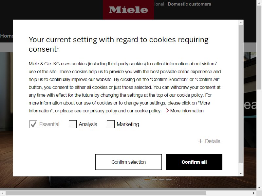Click the Miele logo
Screen dimensions: 262x196
(128, 10)
